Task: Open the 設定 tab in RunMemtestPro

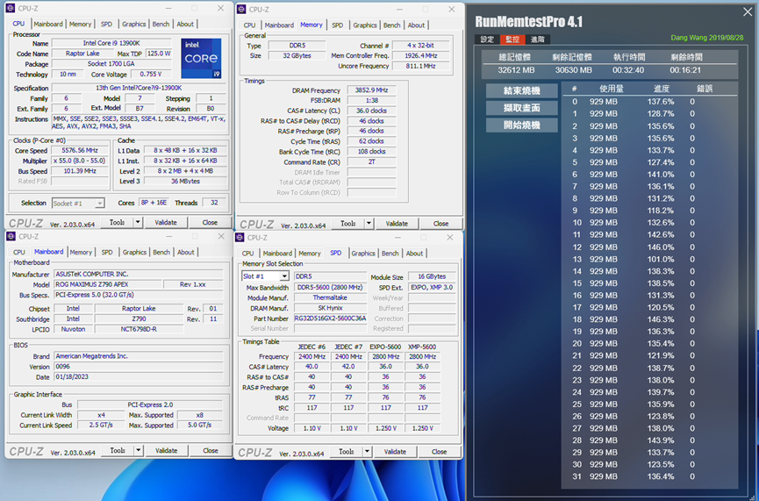Action: [487, 39]
